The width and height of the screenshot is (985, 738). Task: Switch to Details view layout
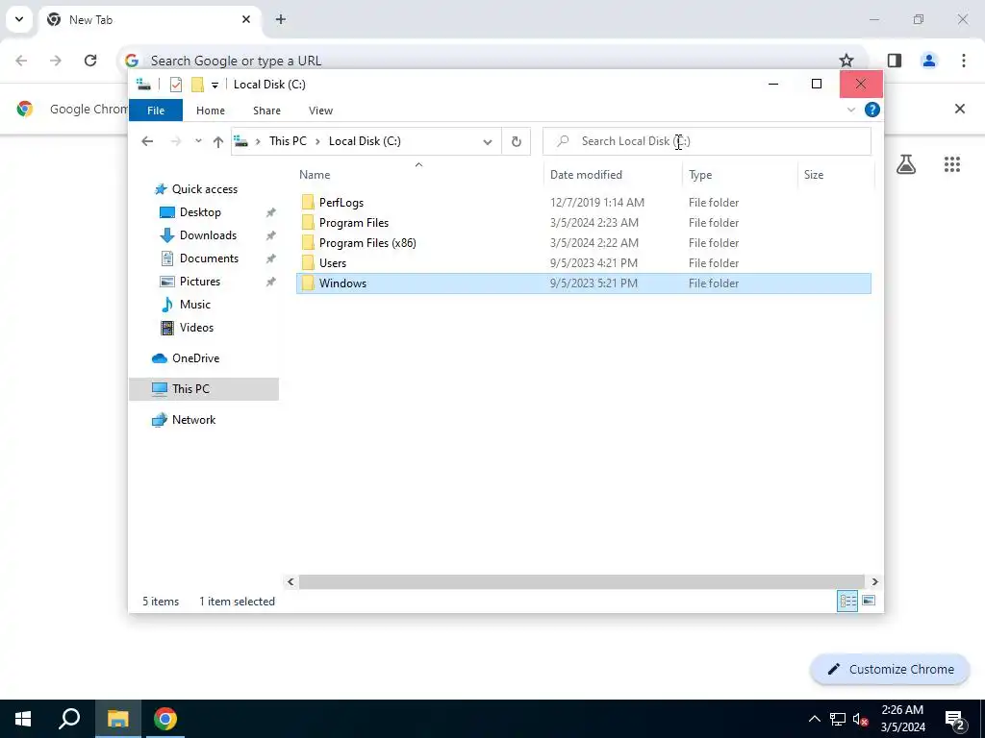tap(847, 602)
